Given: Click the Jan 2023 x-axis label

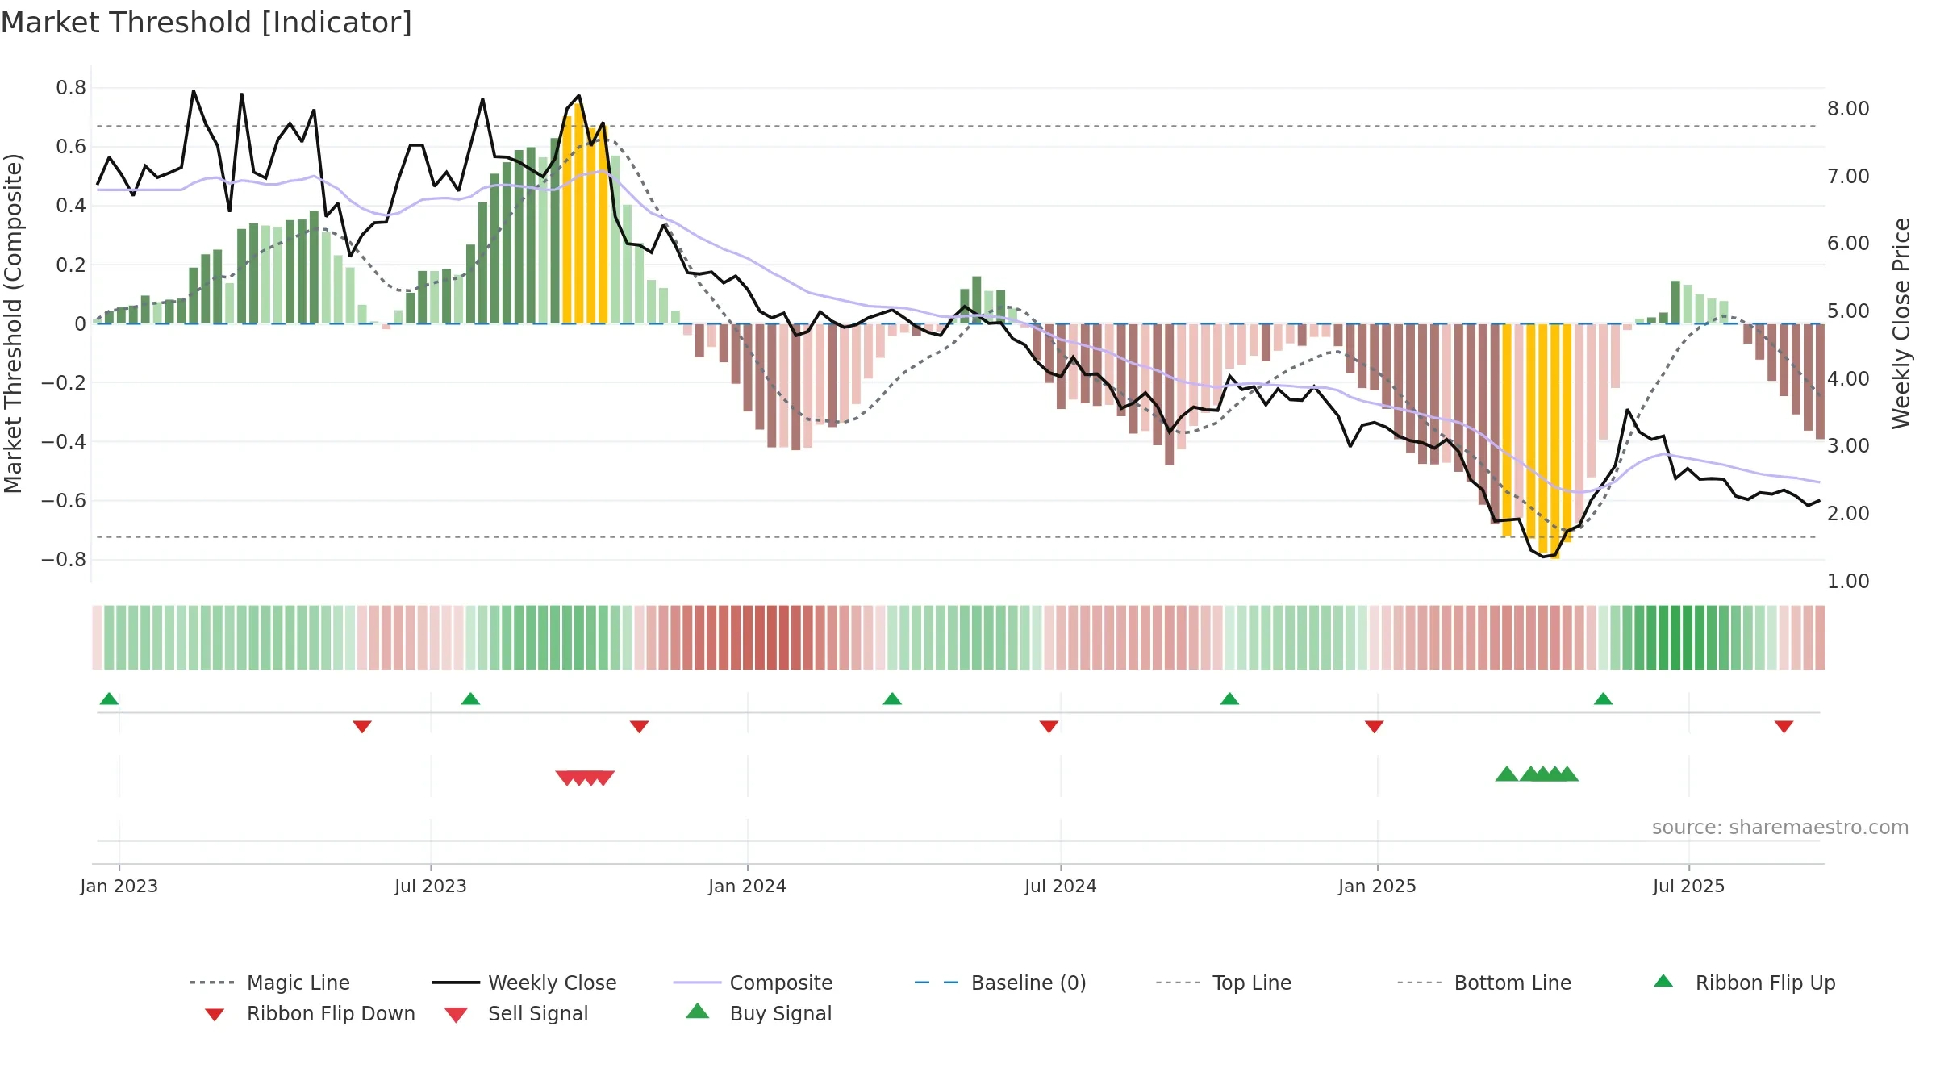Looking at the screenshot, I should coord(119,886).
